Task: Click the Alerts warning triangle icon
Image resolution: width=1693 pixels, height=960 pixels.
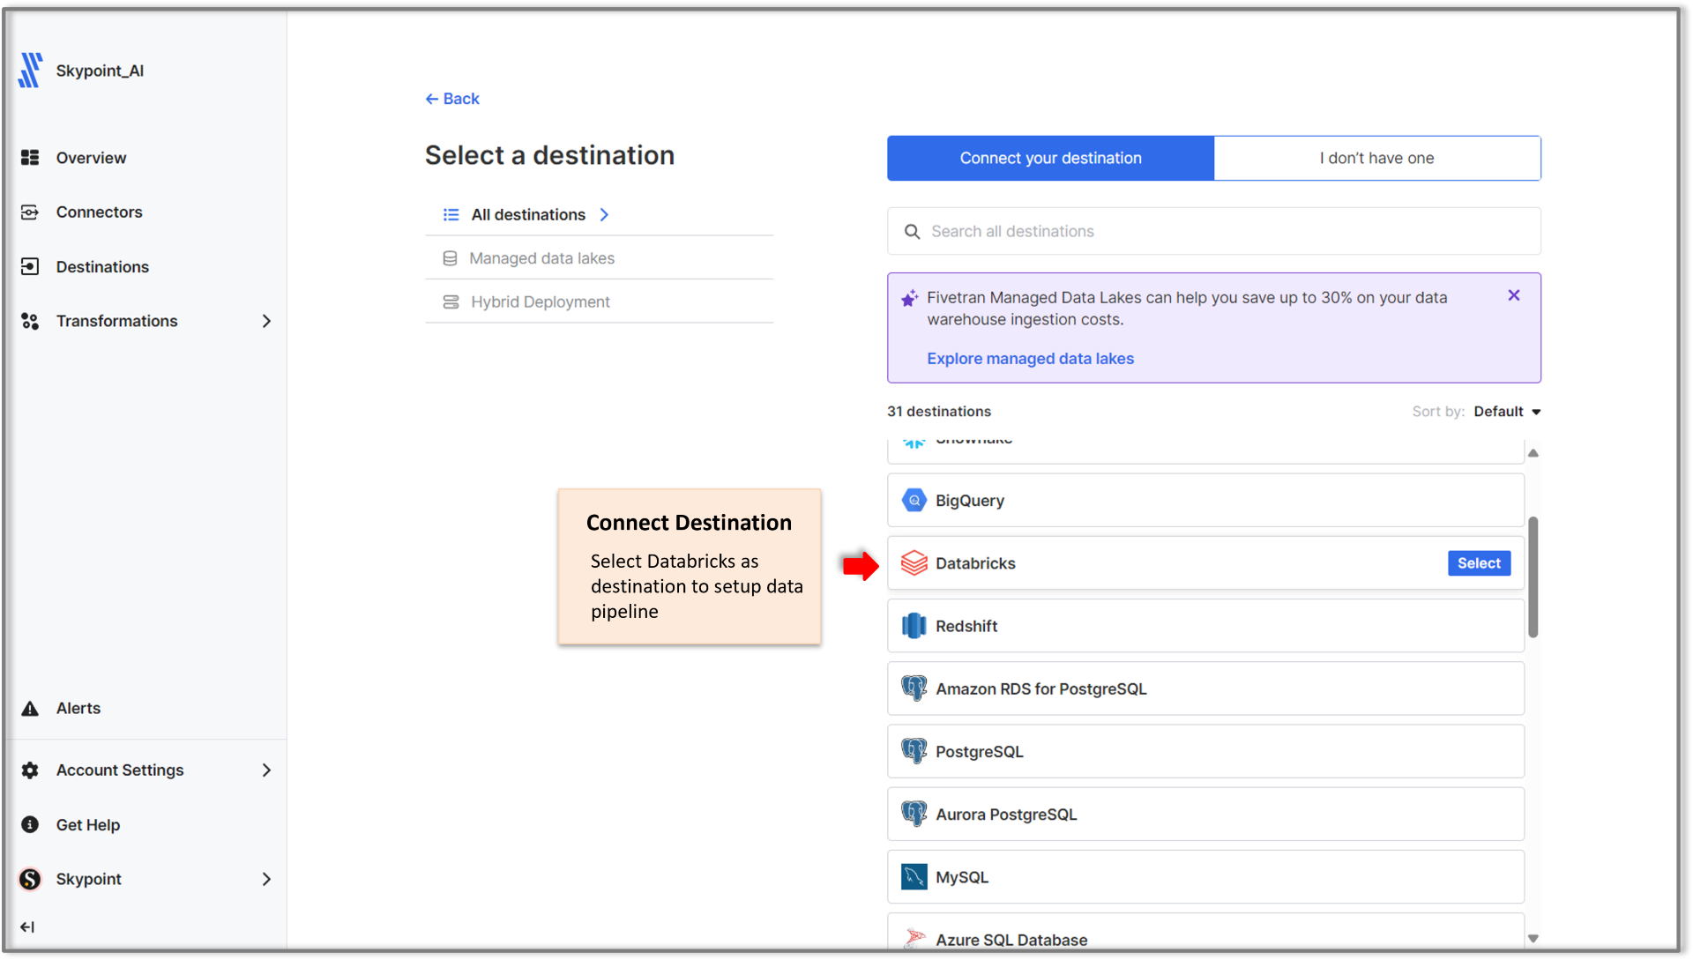Action: 30,709
